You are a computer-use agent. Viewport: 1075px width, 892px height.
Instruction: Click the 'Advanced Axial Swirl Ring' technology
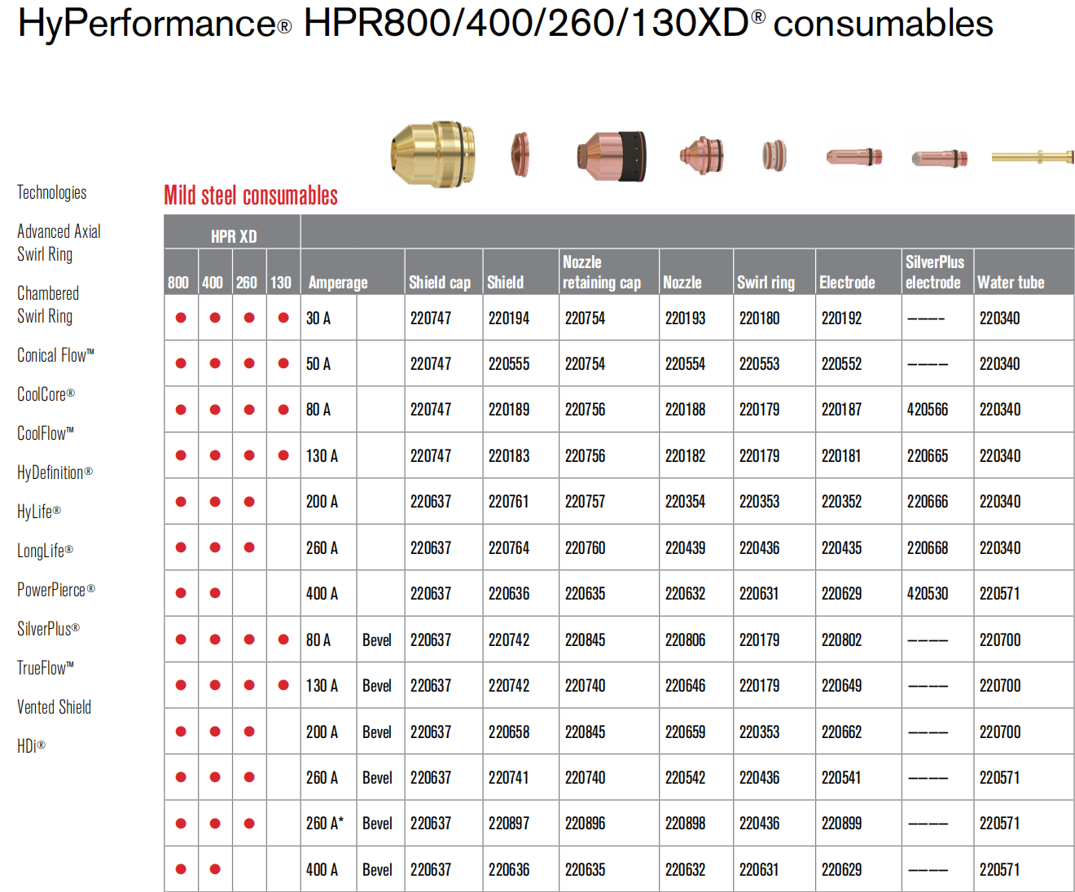[x=59, y=243]
